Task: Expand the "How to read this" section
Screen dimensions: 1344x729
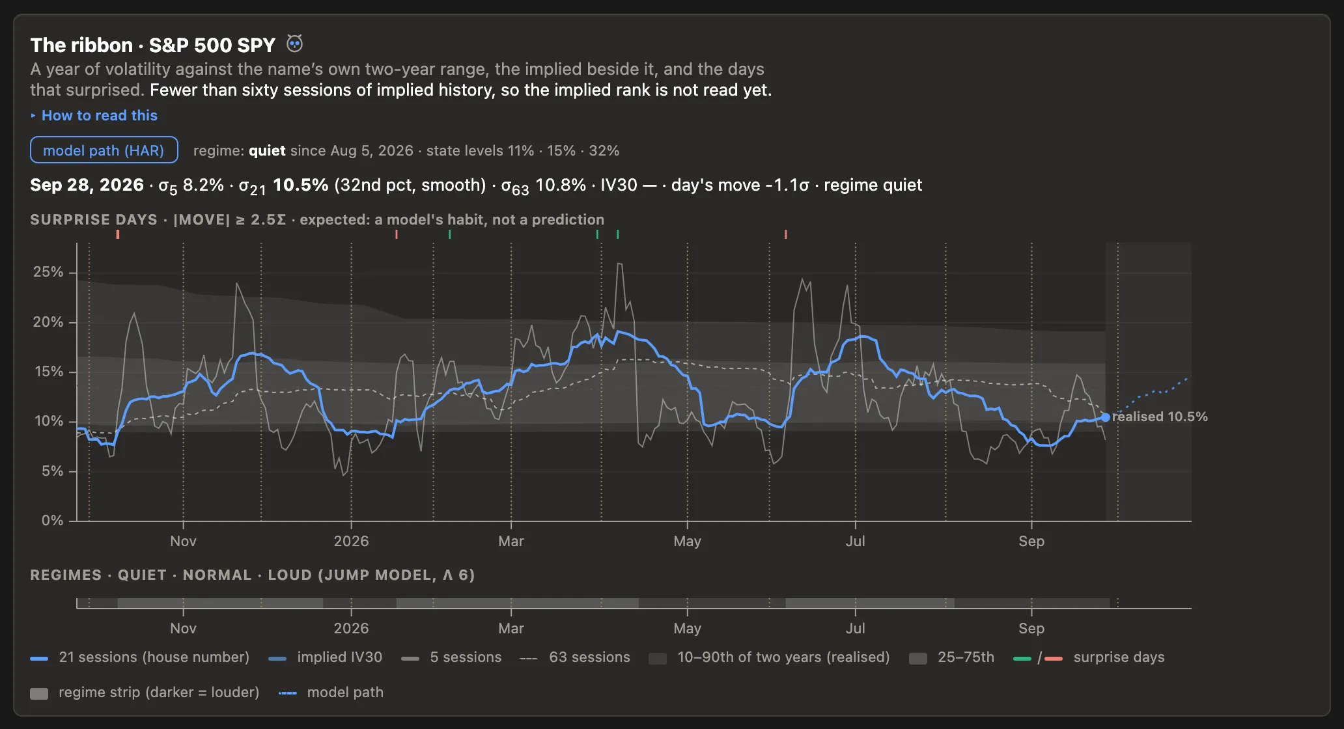Action: point(94,115)
